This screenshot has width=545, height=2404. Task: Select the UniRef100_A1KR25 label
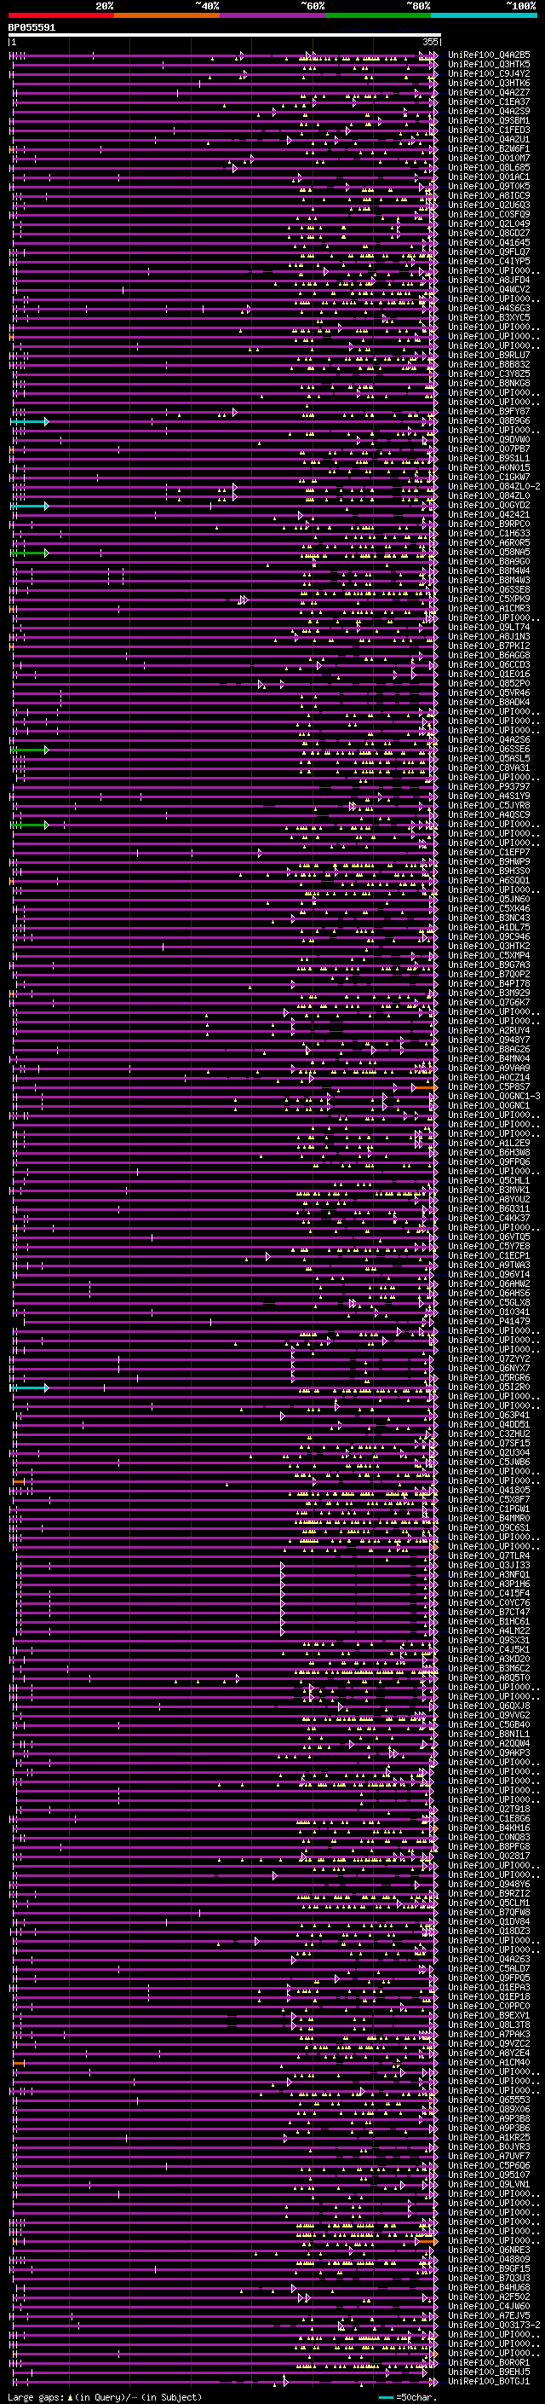pyautogui.click(x=489, y=2137)
